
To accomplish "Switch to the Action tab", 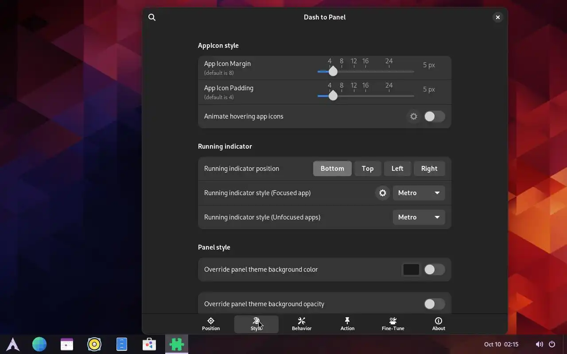I will pyautogui.click(x=347, y=324).
